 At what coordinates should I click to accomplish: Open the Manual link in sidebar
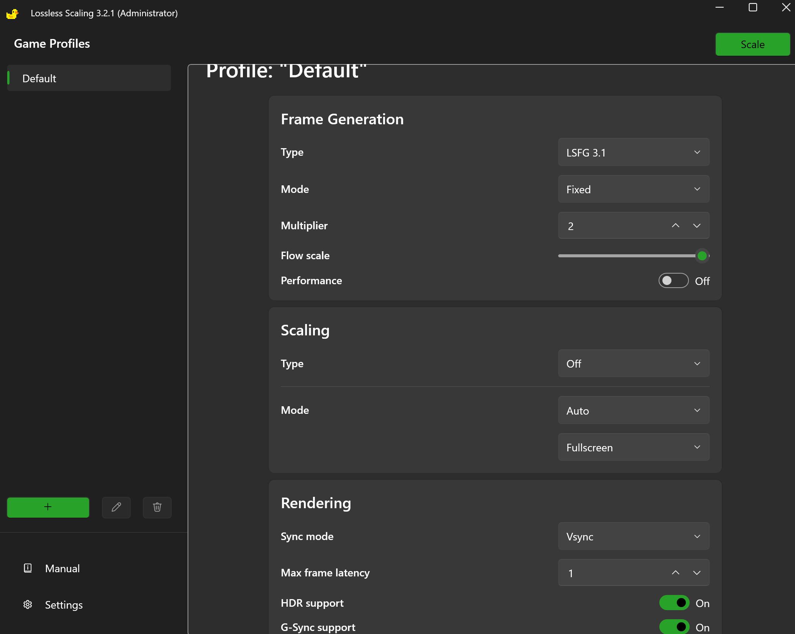click(x=63, y=568)
